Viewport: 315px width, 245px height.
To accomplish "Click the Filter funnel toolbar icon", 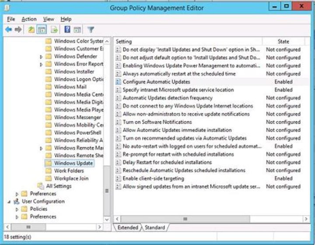I will tap(91, 30).
